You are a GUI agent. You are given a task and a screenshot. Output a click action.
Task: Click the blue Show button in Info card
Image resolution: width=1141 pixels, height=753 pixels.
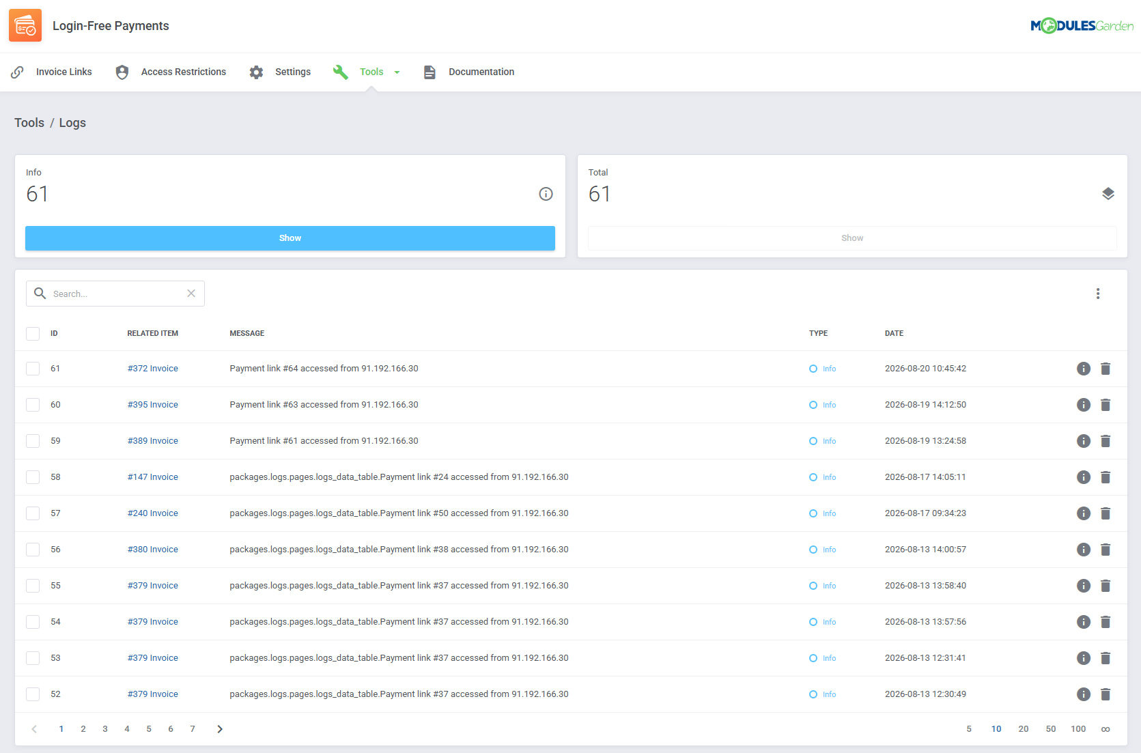(x=290, y=238)
